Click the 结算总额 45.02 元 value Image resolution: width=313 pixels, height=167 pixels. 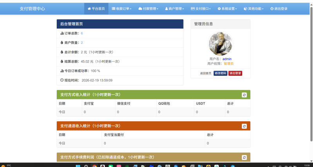87,61
